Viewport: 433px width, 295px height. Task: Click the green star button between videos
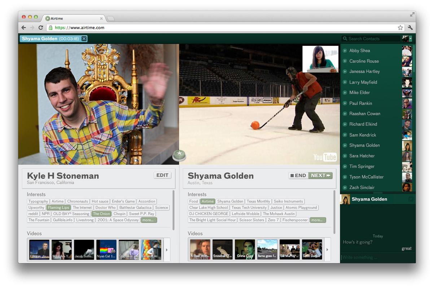(x=179, y=155)
